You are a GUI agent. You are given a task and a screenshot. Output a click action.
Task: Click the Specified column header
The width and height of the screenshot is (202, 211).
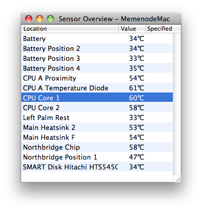pyautogui.click(x=163, y=29)
